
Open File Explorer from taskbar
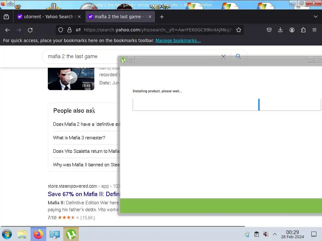[x=22, y=234]
